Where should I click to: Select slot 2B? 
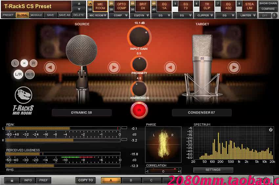click(111, 9)
